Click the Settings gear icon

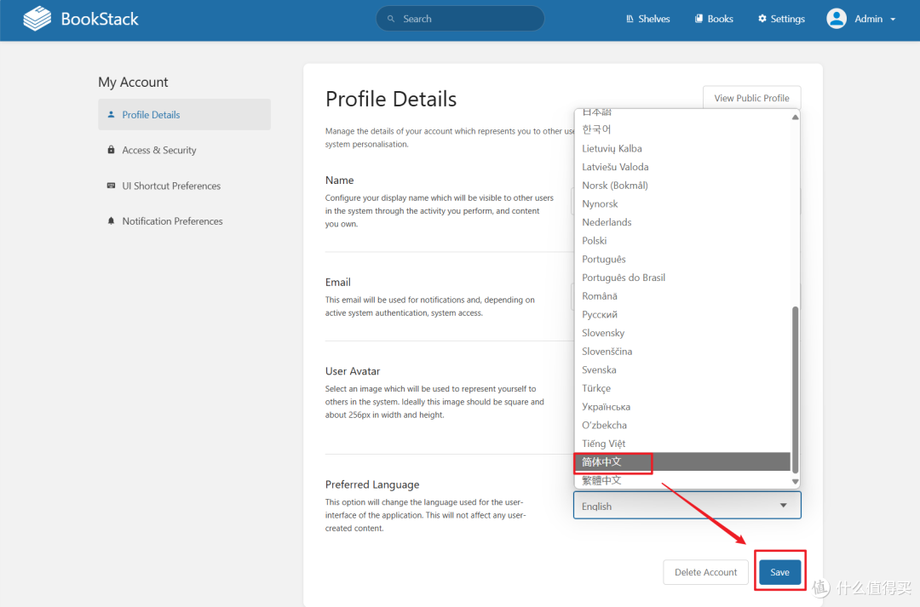(762, 19)
